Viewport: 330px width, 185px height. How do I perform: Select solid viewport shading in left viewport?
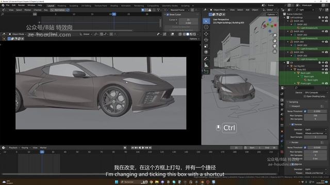(188, 34)
